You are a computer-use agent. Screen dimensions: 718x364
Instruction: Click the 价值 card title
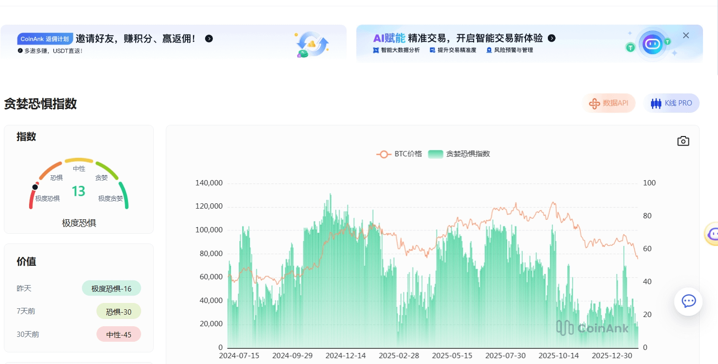pos(26,262)
